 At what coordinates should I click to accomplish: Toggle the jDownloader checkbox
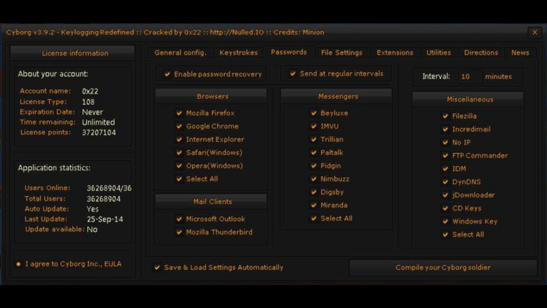(446, 195)
